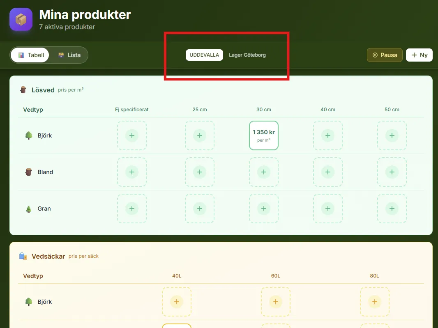Click the spruce icon in Gran row
Image resolution: width=438 pixels, height=328 pixels.
(28, 209)
